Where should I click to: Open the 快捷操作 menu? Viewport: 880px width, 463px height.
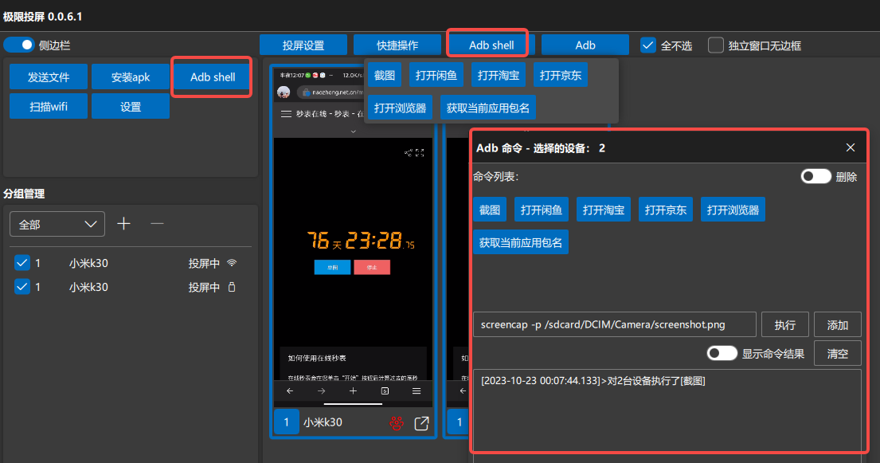coord(397,45)
